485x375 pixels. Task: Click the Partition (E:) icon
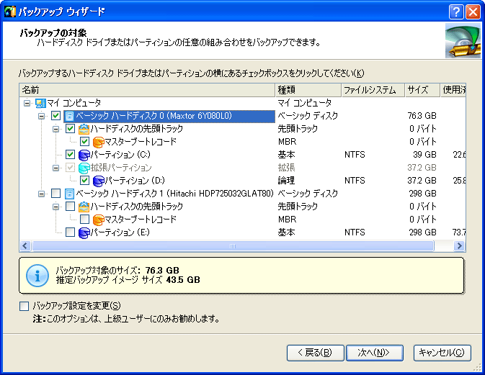(84, 232)
